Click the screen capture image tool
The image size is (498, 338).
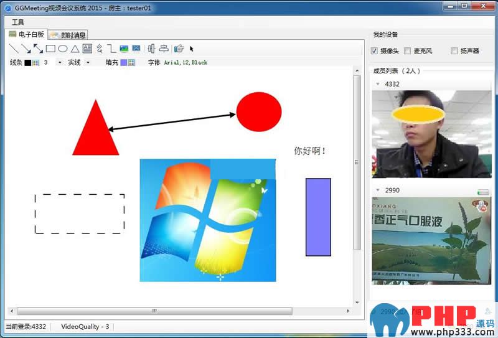point(136,48)
